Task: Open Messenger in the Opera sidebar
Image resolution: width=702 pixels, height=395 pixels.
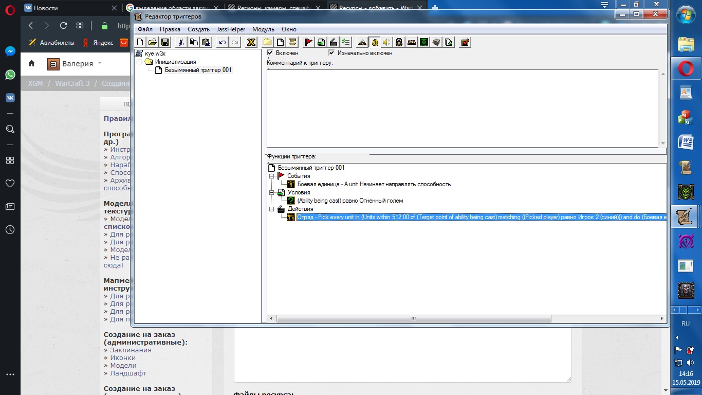Action: (x=10, y=51)
